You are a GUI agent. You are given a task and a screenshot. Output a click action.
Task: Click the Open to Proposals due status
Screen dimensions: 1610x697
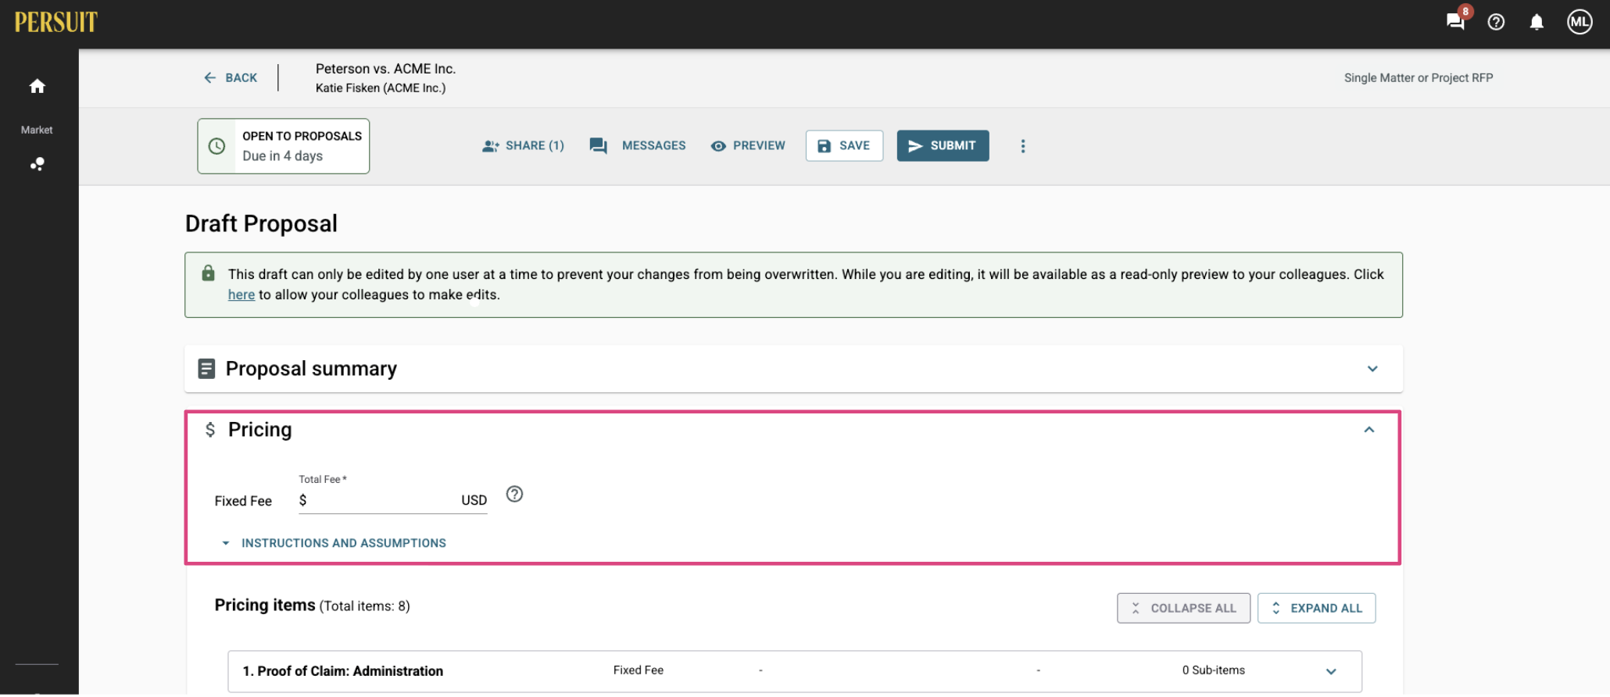284,146
